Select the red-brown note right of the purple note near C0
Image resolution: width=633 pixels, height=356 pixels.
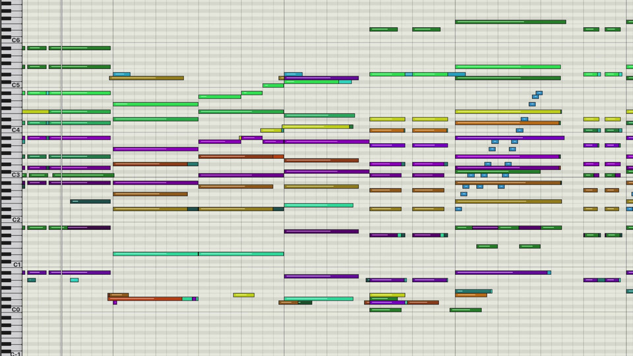pyautogui.click(x=423, y=303)
